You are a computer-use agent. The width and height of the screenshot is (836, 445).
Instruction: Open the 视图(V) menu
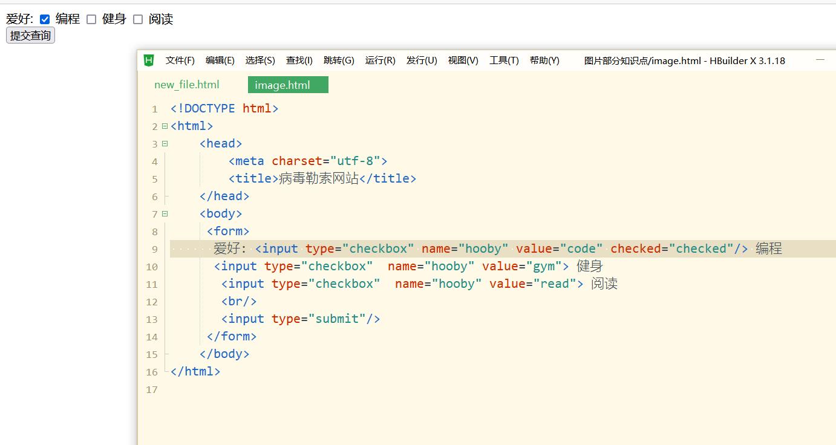click(x=463, y=60)
